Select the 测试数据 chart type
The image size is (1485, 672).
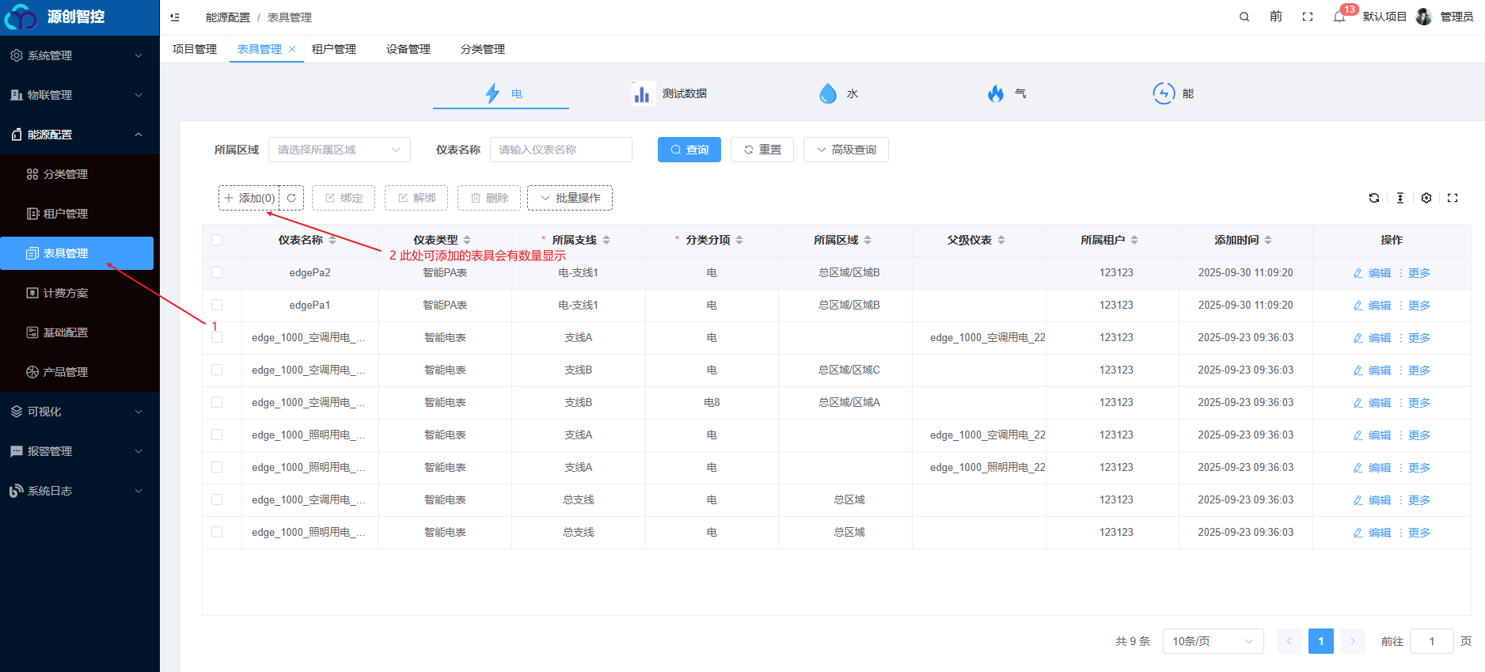coord(669,93)
